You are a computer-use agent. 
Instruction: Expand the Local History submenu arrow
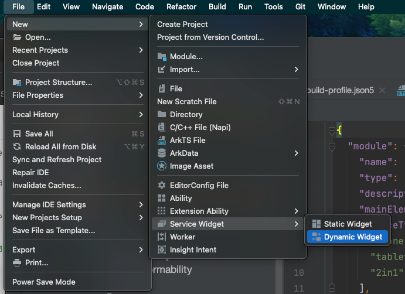[141, 114]
